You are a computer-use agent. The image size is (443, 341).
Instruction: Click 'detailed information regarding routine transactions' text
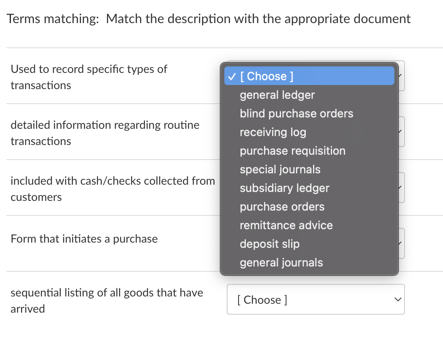(x=105, y=133)
